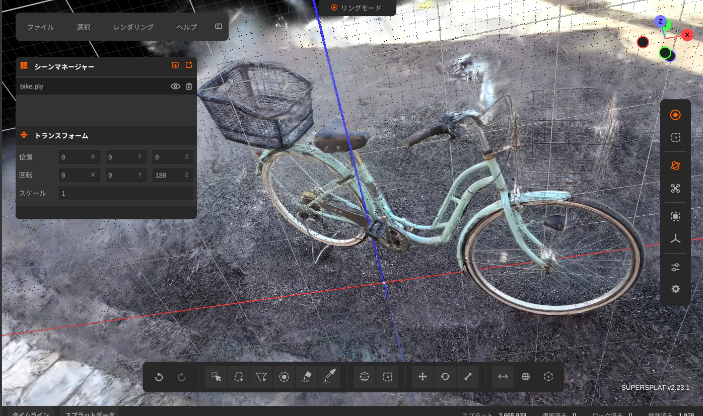The height and width of the screenshot is (416, 703).
Task: Switch to the rotate transform tool
Action: pyautogui.click(x=445, y=377)
